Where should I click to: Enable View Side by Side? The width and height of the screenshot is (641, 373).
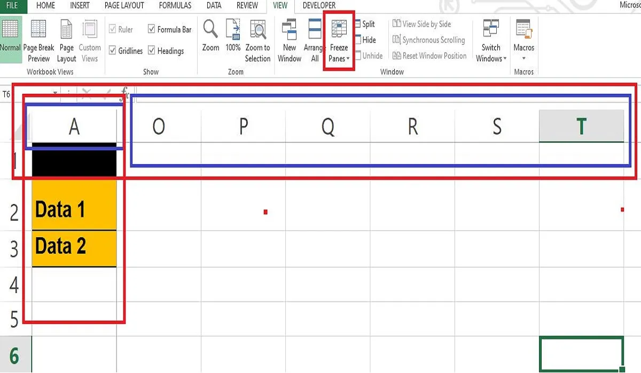click(421, 24)
